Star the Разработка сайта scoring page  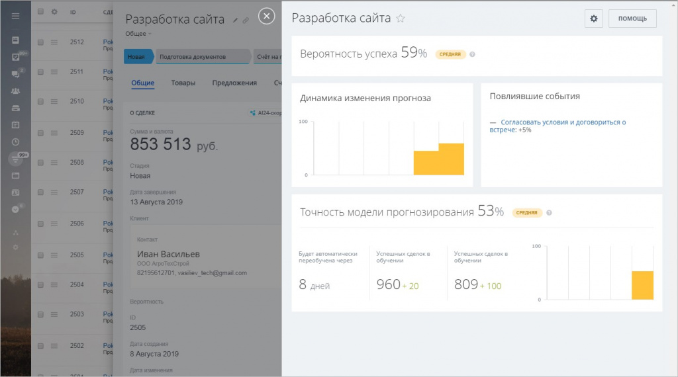tap(400, 19)
